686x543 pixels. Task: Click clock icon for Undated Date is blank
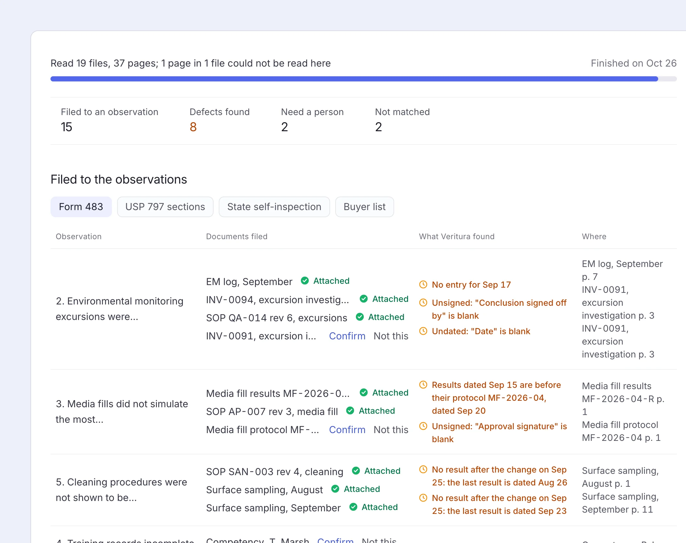[x=423, y=331]
